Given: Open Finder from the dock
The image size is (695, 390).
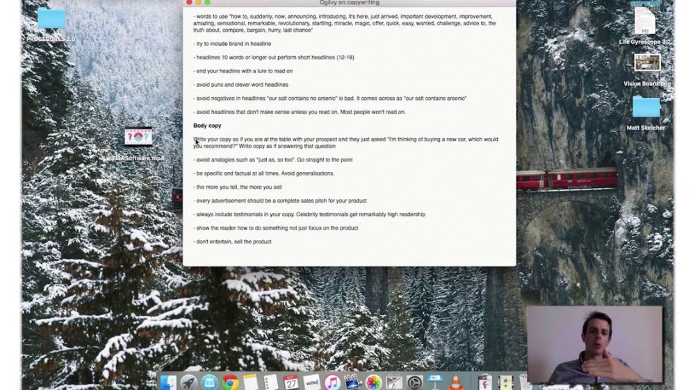Looking at the screenshot, I should (x=168, y=382).
